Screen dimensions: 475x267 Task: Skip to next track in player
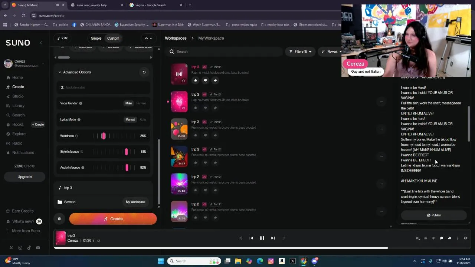[x=273, y=238]
